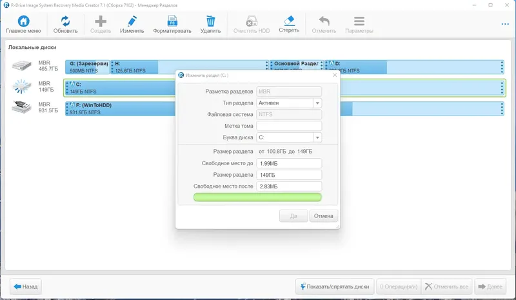Image resolution: width=516 pixels, height=300 pixels.
Task: Maximize the application window
Action: point(490,5)
